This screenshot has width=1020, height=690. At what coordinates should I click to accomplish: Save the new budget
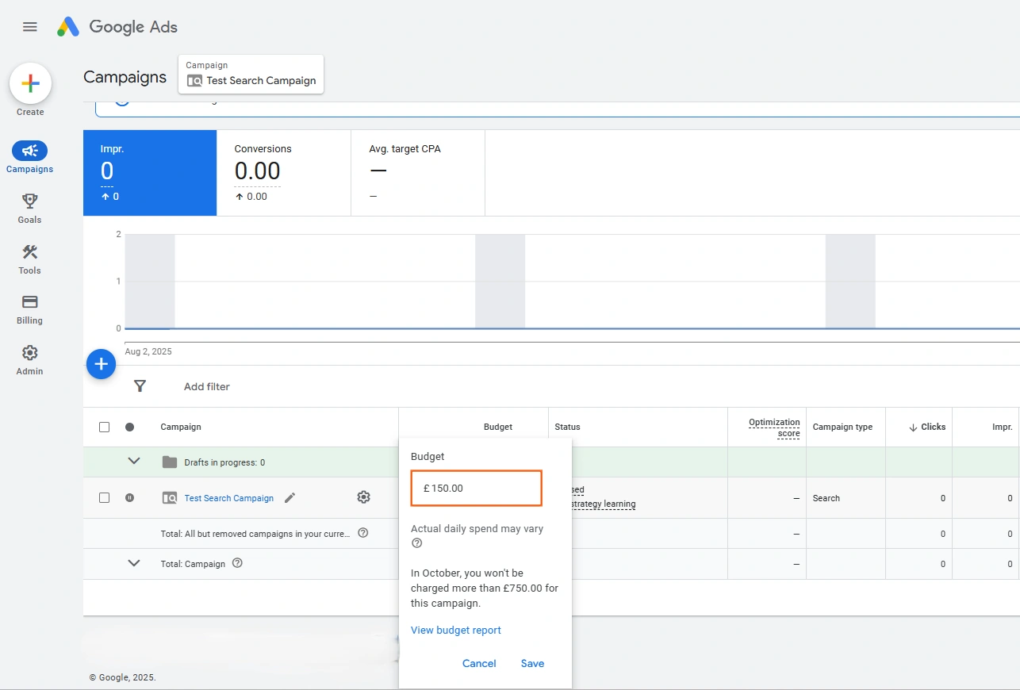(532, 663)
